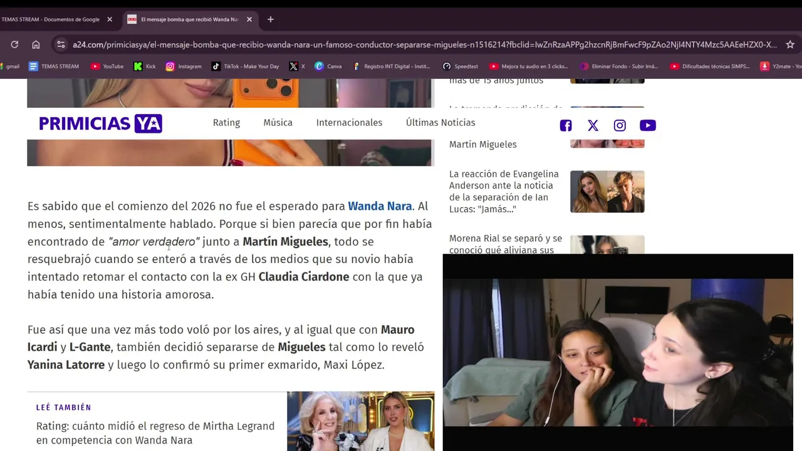Viewport: 802px width, 451px height.
Task: Bookmark this page with the star icon
Action: click(x=790, y=44)
